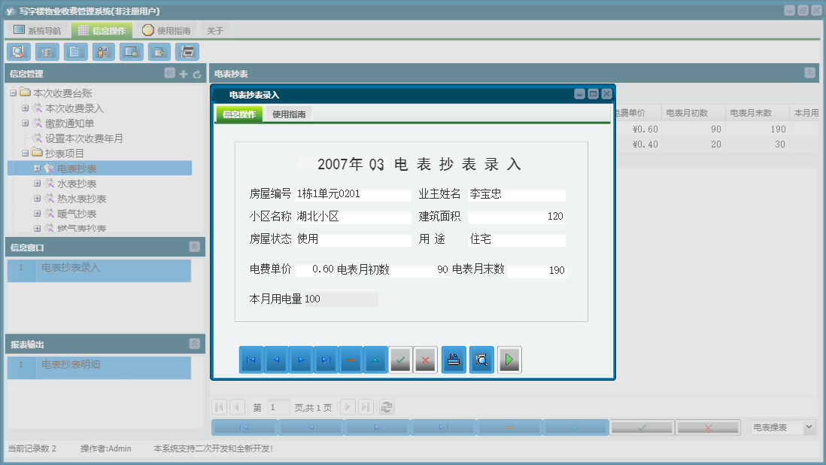Click the new document icon in the toolbar
The image size is (826, 465).
click(x=74, y=51)
